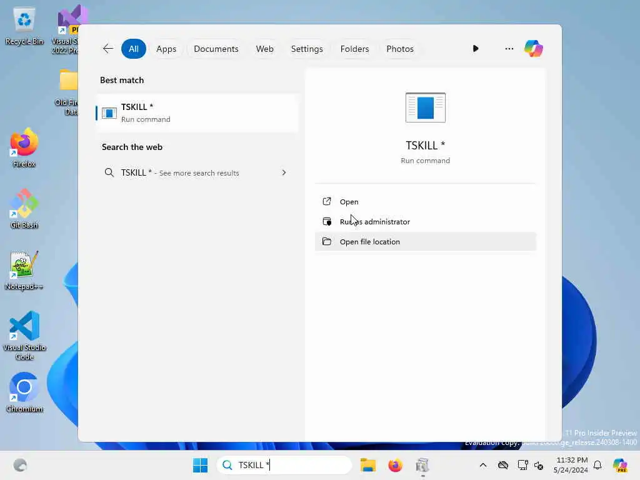
Task: Click the web search magnifier icon
Action: point(109,172)
